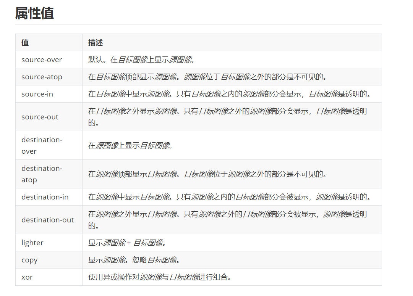
Task: Click the copy value cell
Action: (x=29, y=260)
